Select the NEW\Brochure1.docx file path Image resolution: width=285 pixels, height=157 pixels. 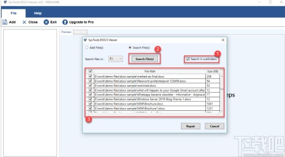point(130,108)
